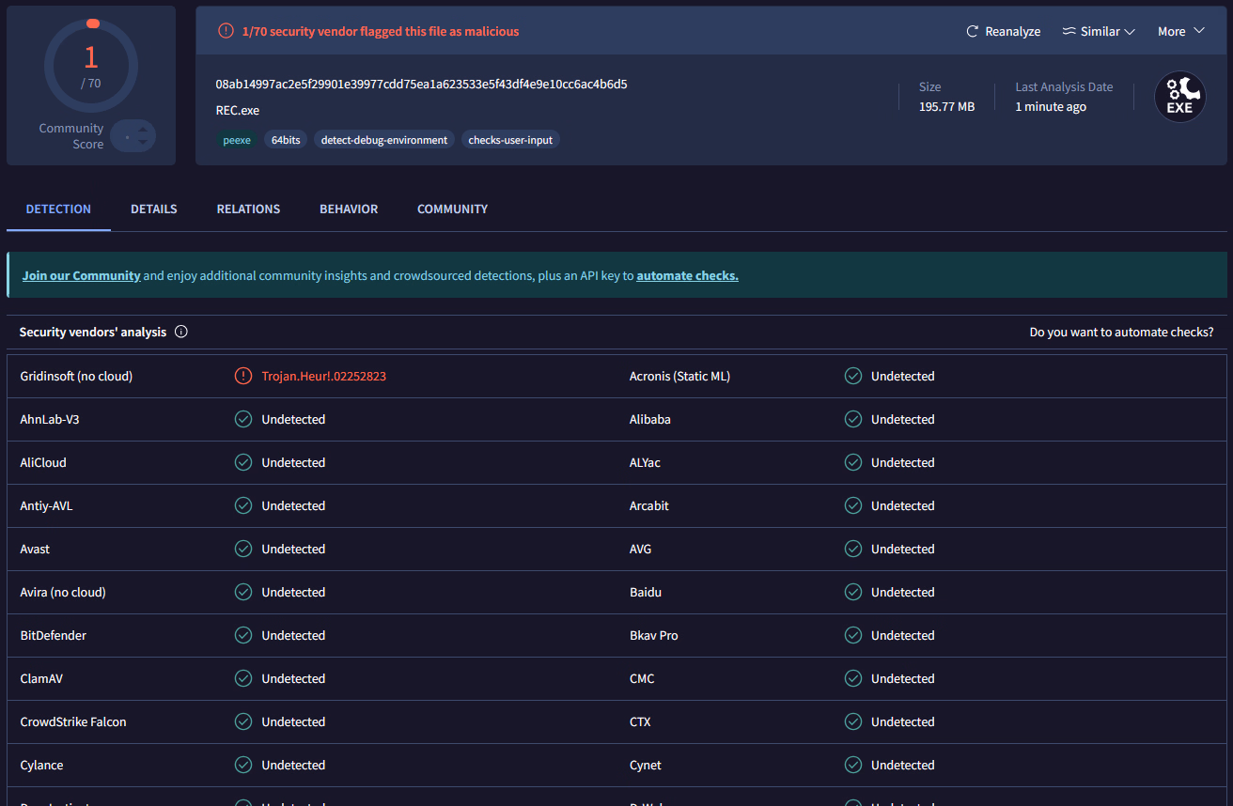
Task: Click the CrowdStrike Falcon vendor name
Action: (x=73, y=721)
